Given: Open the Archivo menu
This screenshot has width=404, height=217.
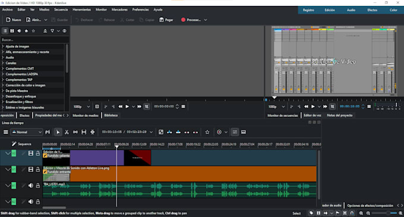Looking at the screenshot, I should coord(8,9).
